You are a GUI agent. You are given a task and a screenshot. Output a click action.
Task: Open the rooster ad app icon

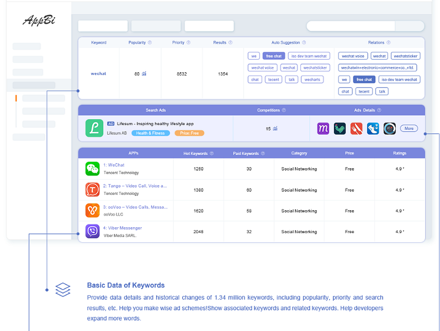pyautogui.click(x=340, y=129)
